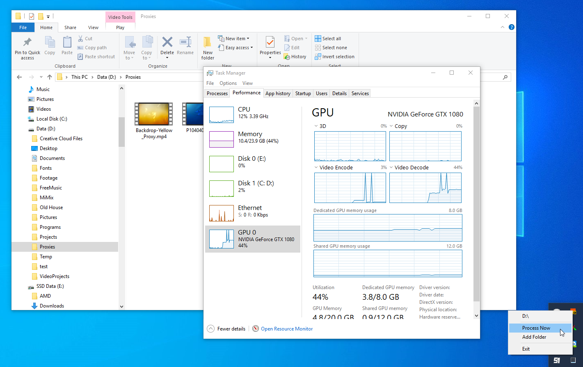Create a New folder from the ribbon
Image resolution: width=583 pixels, height=367 pixels.
click(207, 47)
